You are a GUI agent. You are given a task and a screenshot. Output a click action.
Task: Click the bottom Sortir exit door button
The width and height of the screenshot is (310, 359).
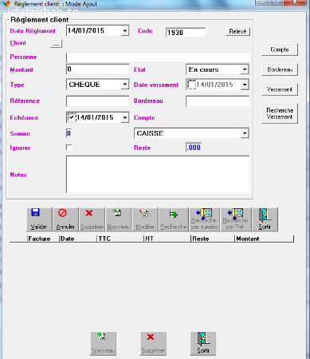coord(203,344)
